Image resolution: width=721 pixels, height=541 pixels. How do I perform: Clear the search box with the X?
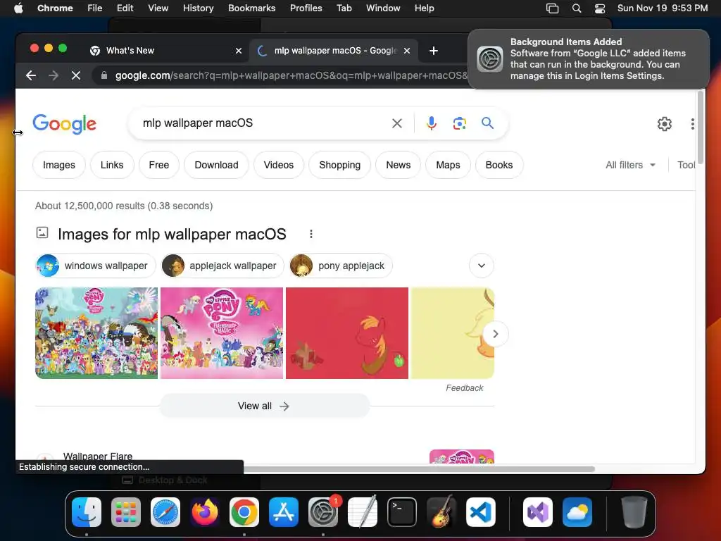397,123
